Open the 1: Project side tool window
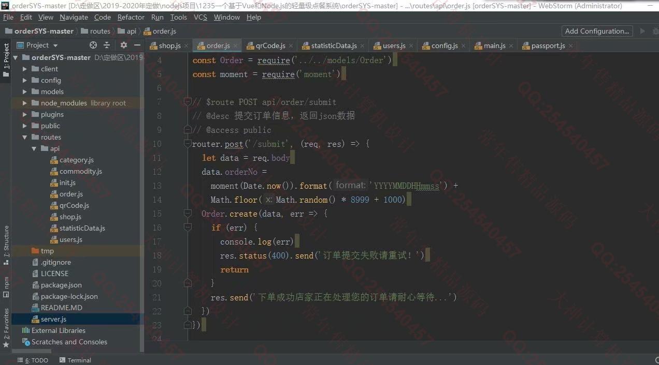Screen dimensions: 659x365 [x=6, y=60]
